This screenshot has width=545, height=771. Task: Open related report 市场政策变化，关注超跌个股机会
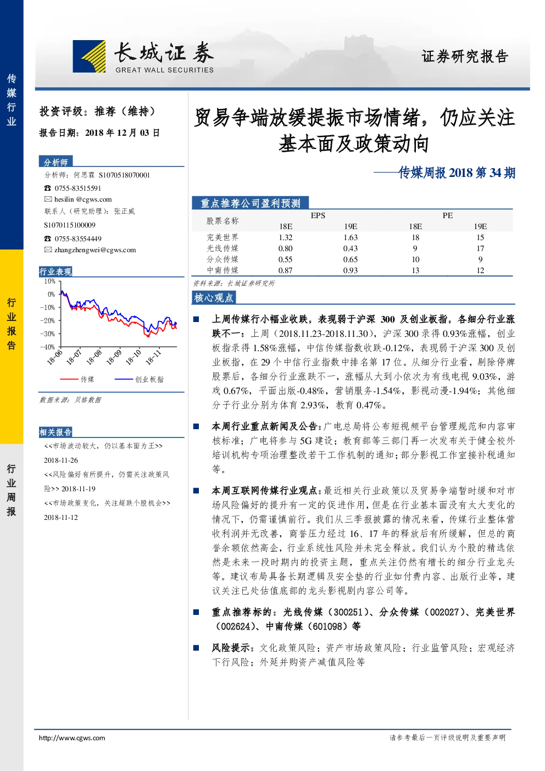107,503
